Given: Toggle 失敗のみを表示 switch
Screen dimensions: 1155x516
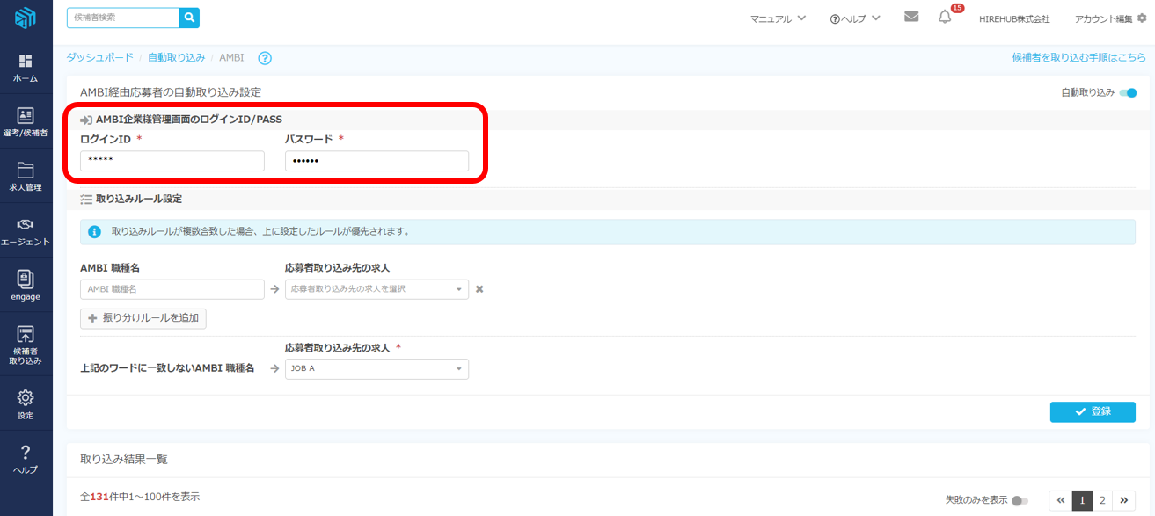Looking at the screenshot, I should pos(1020,500).
